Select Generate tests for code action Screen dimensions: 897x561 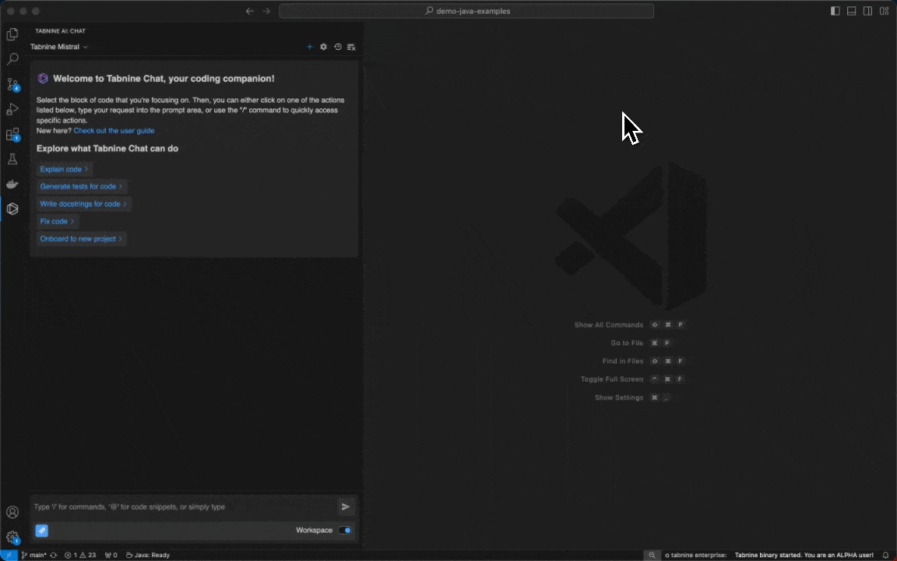81,187
